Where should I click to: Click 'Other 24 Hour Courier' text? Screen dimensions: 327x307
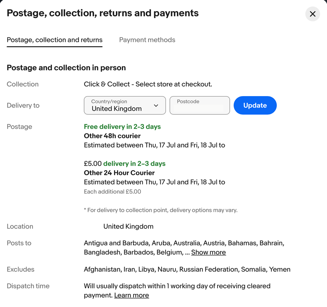pos(119,173)
